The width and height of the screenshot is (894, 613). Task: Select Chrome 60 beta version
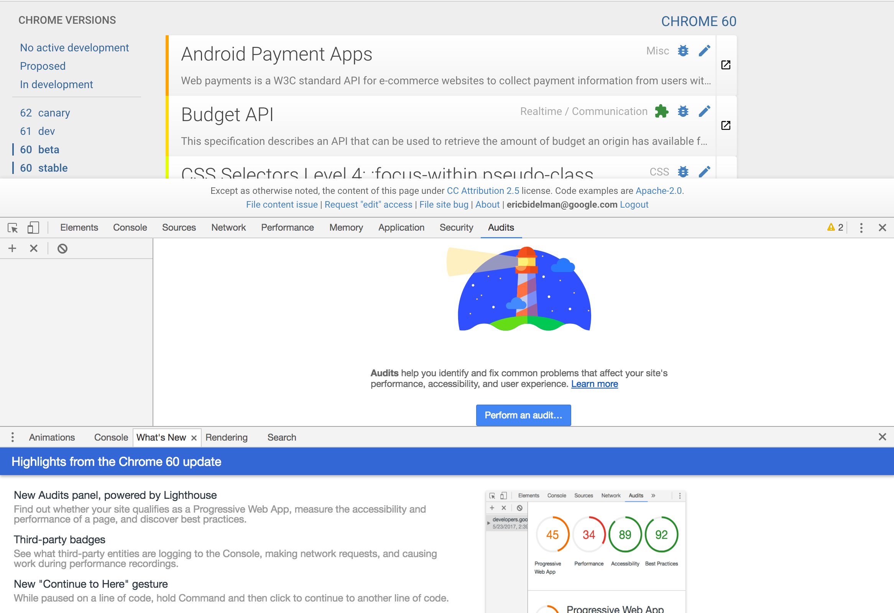(39, 149)
